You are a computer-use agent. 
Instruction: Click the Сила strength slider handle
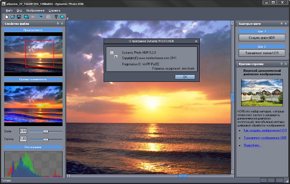pos(46,131)
